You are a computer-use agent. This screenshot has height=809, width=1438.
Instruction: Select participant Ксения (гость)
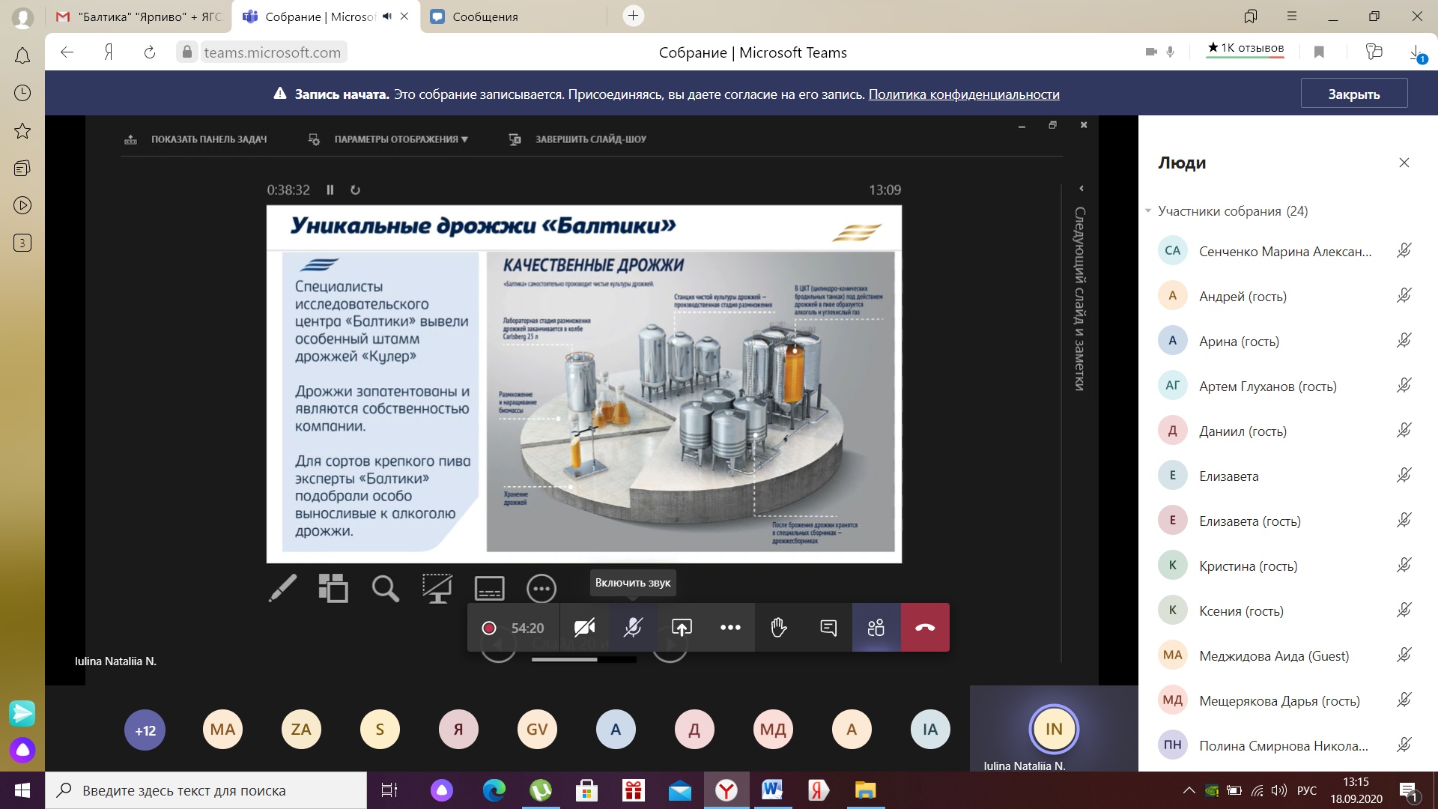[1284, 610]
